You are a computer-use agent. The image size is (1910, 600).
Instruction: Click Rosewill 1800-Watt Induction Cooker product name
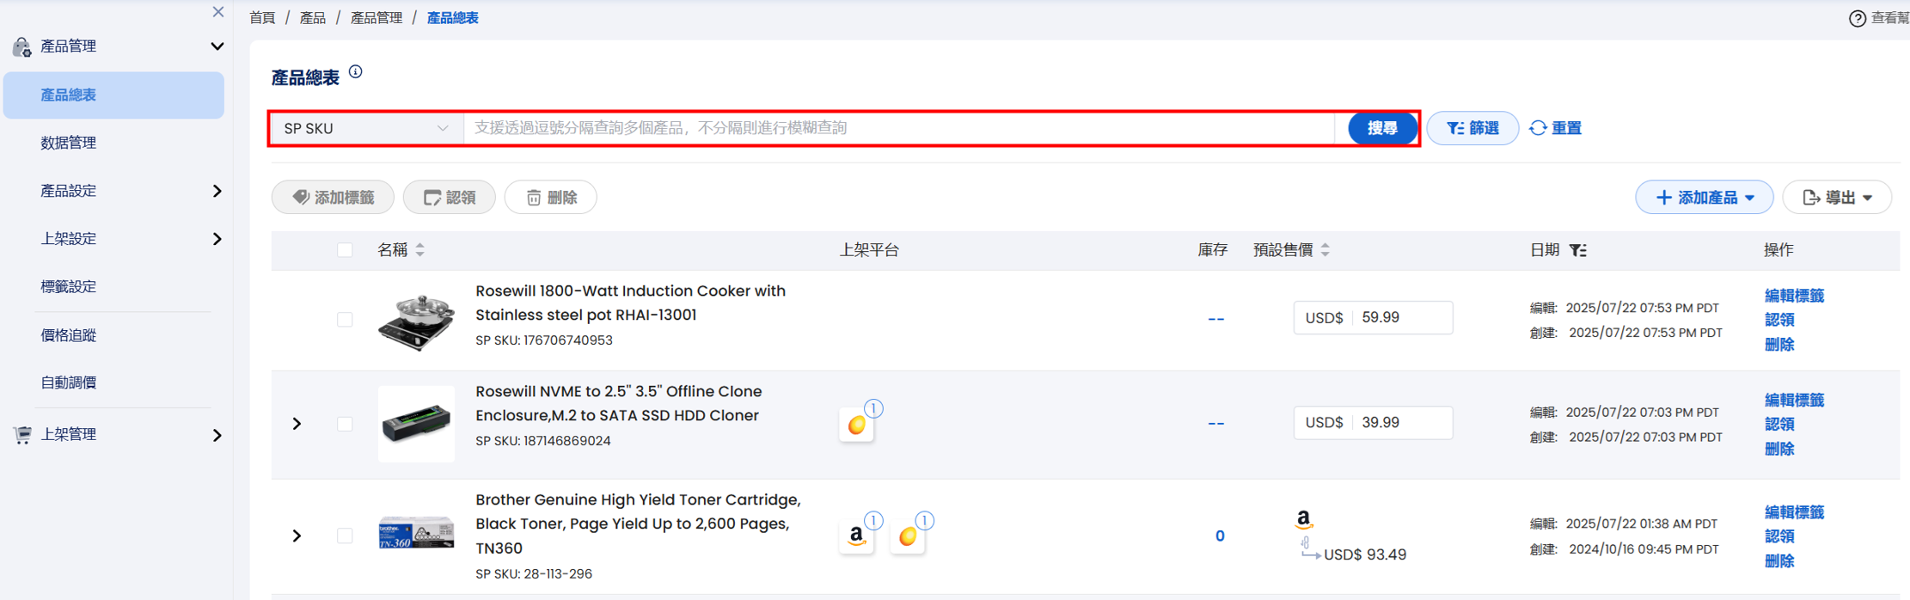631,303
